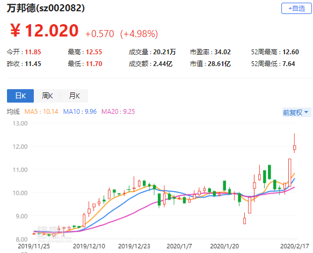Click the 昨收 value 11.45

click(x=33, y=64)
